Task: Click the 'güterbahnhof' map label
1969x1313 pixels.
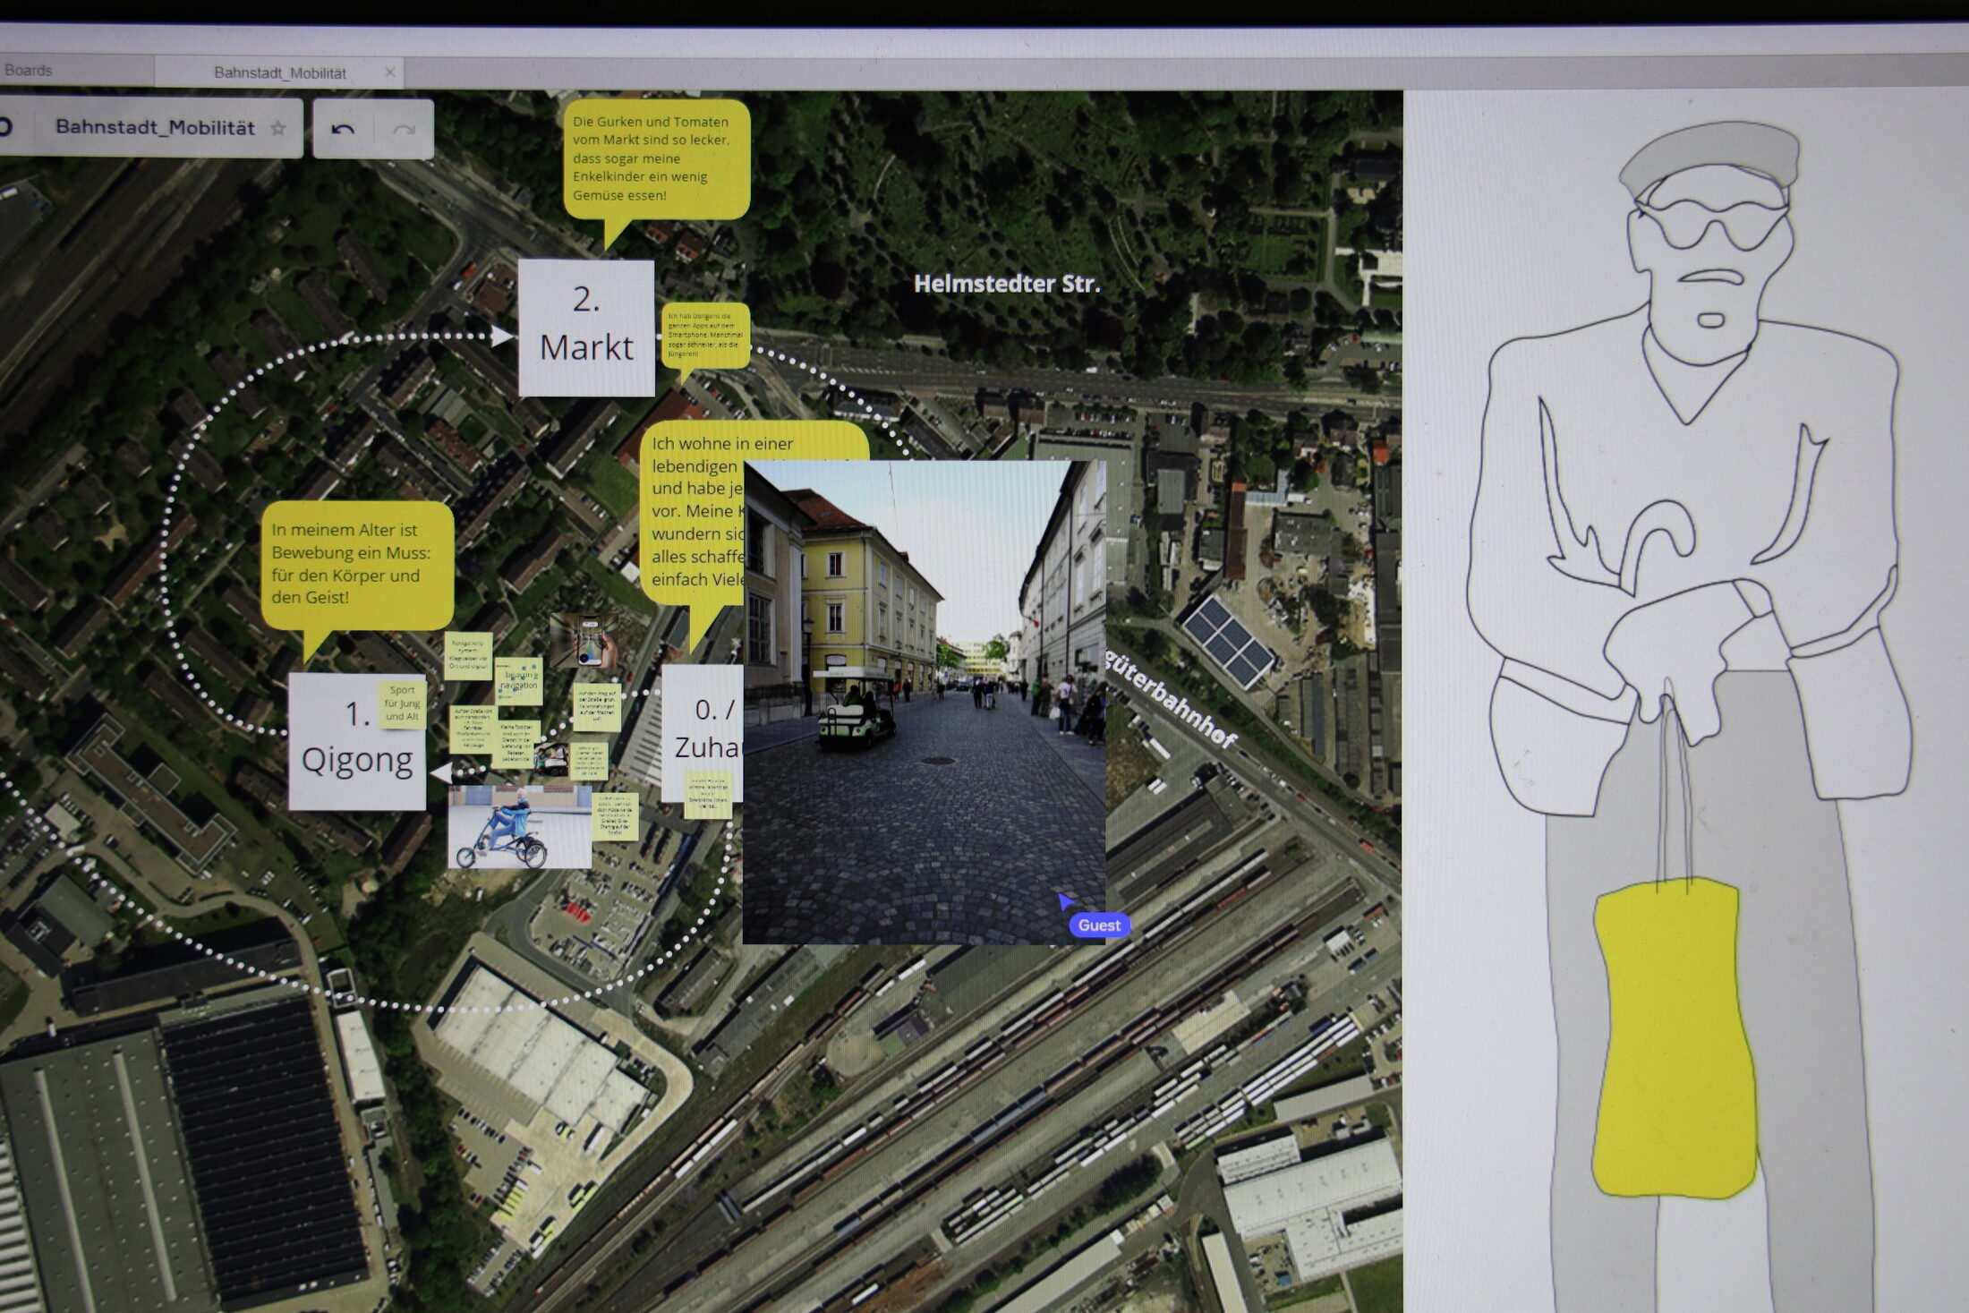Action: (x=1171, y=700)
